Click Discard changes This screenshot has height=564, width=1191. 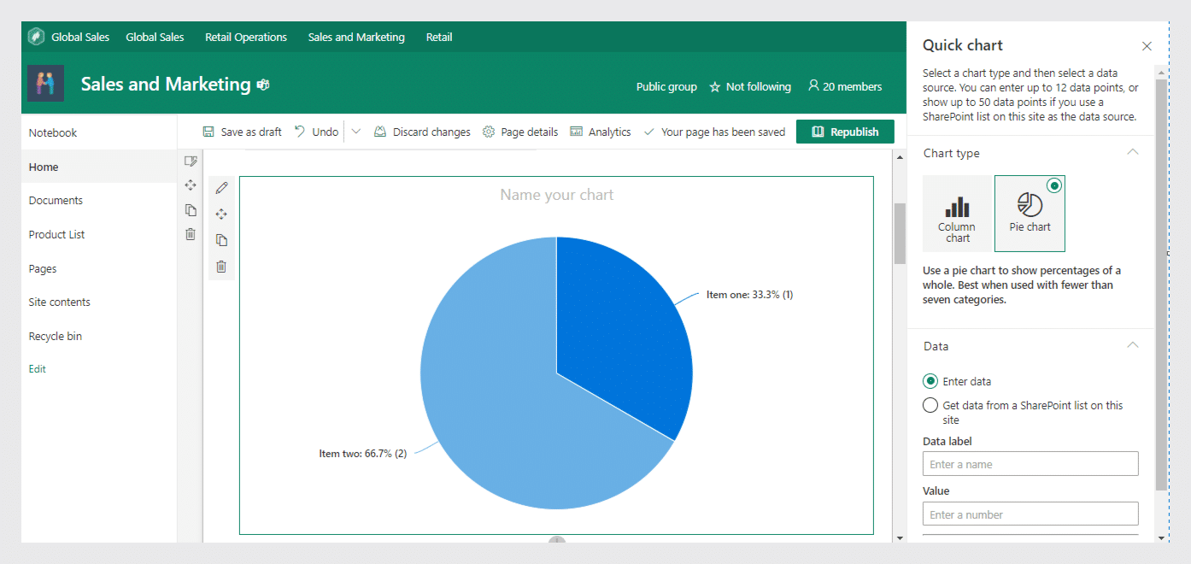click(x=422, y=131)
